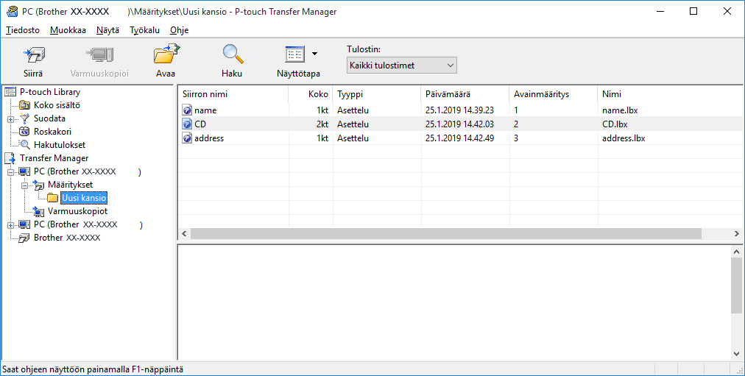Click date 25.1.2019 14.42.49

pyautogui.click(x=459, y=138)
